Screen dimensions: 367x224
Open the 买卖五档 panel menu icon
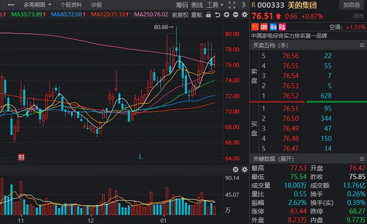coord(362,45)
